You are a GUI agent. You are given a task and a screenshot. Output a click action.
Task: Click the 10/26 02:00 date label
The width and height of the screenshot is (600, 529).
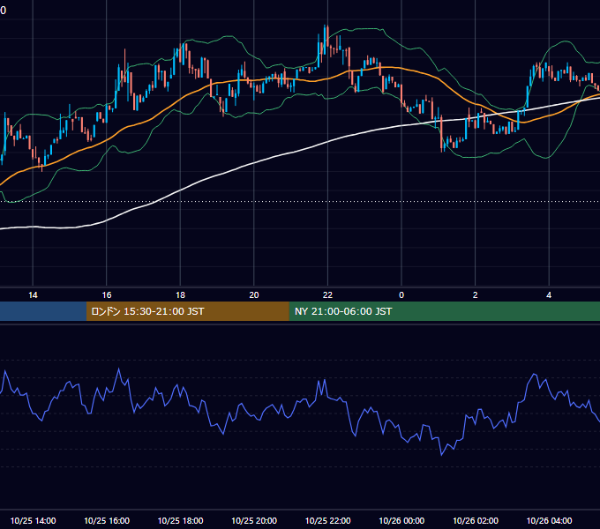click(x=476, y=520)
